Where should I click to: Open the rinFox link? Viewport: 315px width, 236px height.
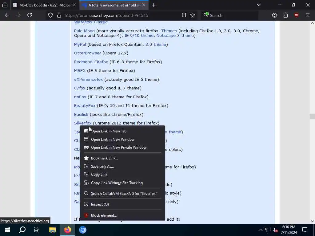[x=80, y=97]
